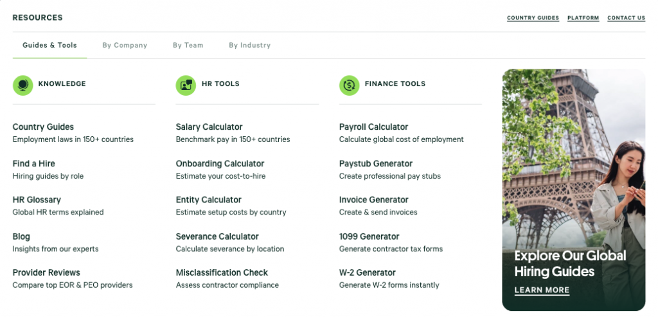658x318 pixels.
Task: Click 'Hiring guides by role' description
Action: [x=48, y=176]
